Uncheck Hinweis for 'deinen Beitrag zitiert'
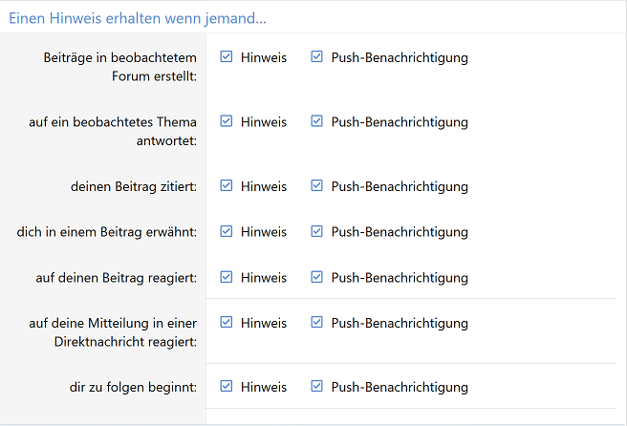 [x=227, y=186]
